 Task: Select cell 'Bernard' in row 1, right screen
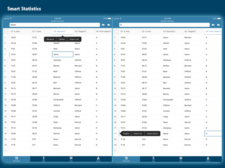tap(194, 38)
